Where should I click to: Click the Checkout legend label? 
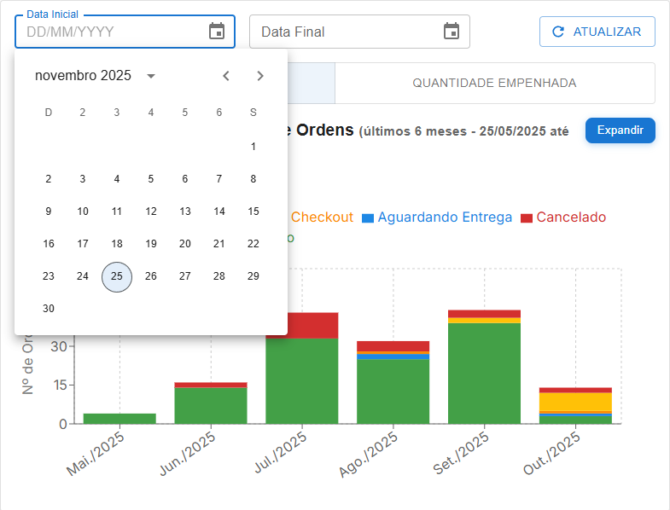click(322, 217)
